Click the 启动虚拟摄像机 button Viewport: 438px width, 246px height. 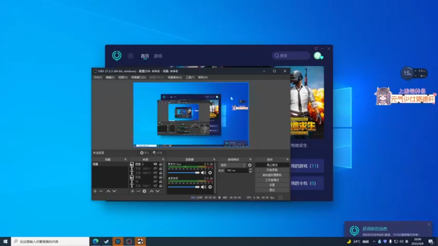point(272,175)
